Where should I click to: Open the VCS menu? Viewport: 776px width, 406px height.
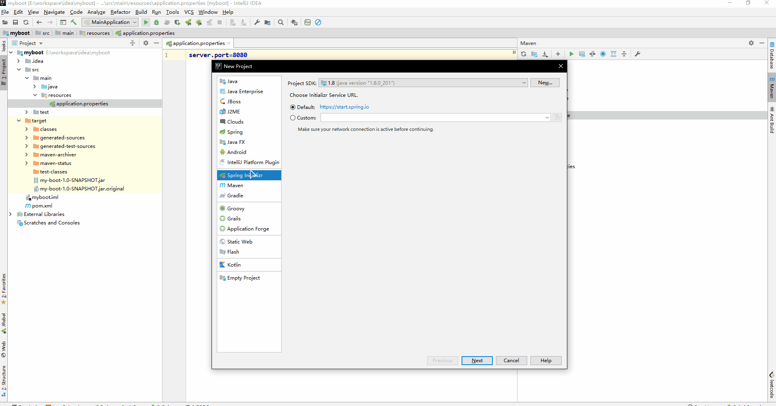[x=189, y=12]
